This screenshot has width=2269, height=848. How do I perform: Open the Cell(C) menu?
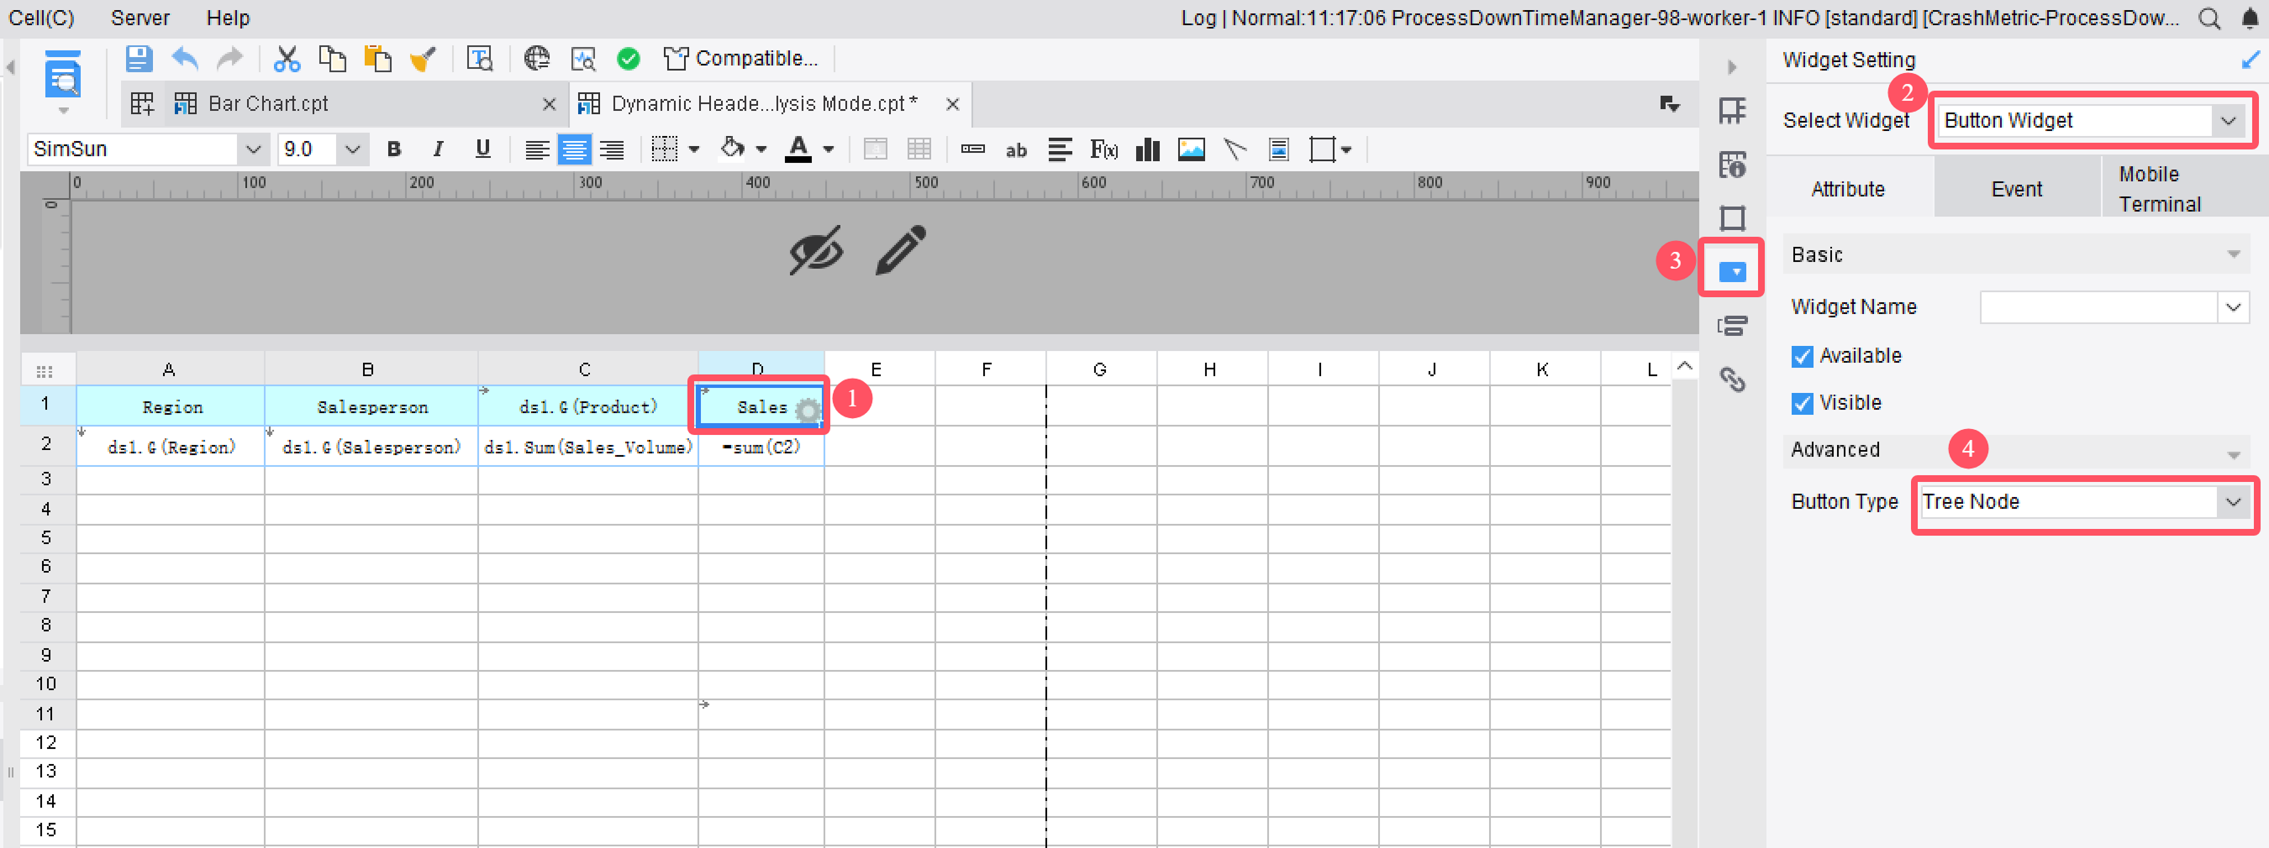(x=40, y=18)
